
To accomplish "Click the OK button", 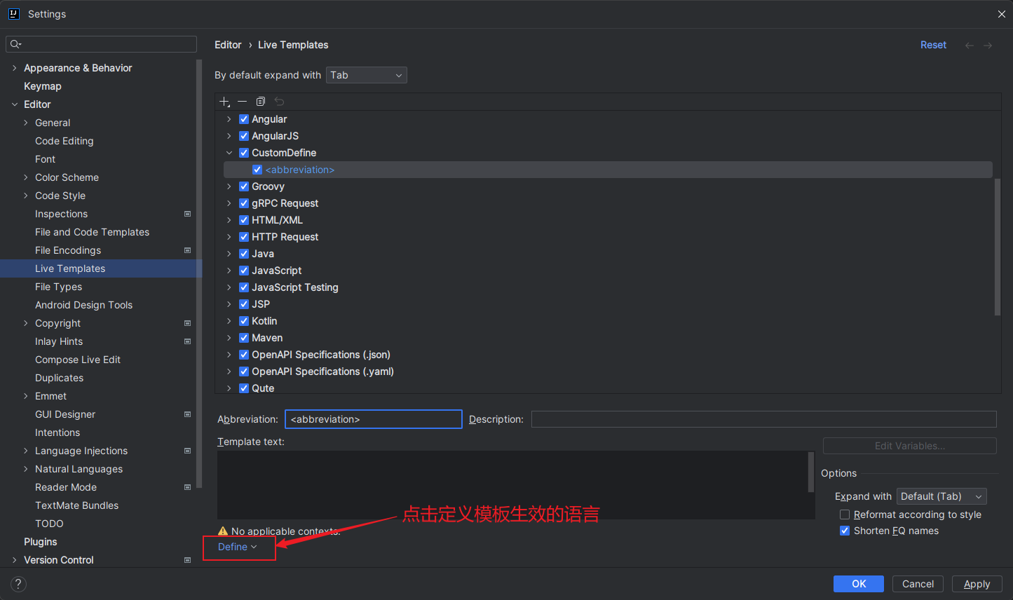I will [859, 584].
